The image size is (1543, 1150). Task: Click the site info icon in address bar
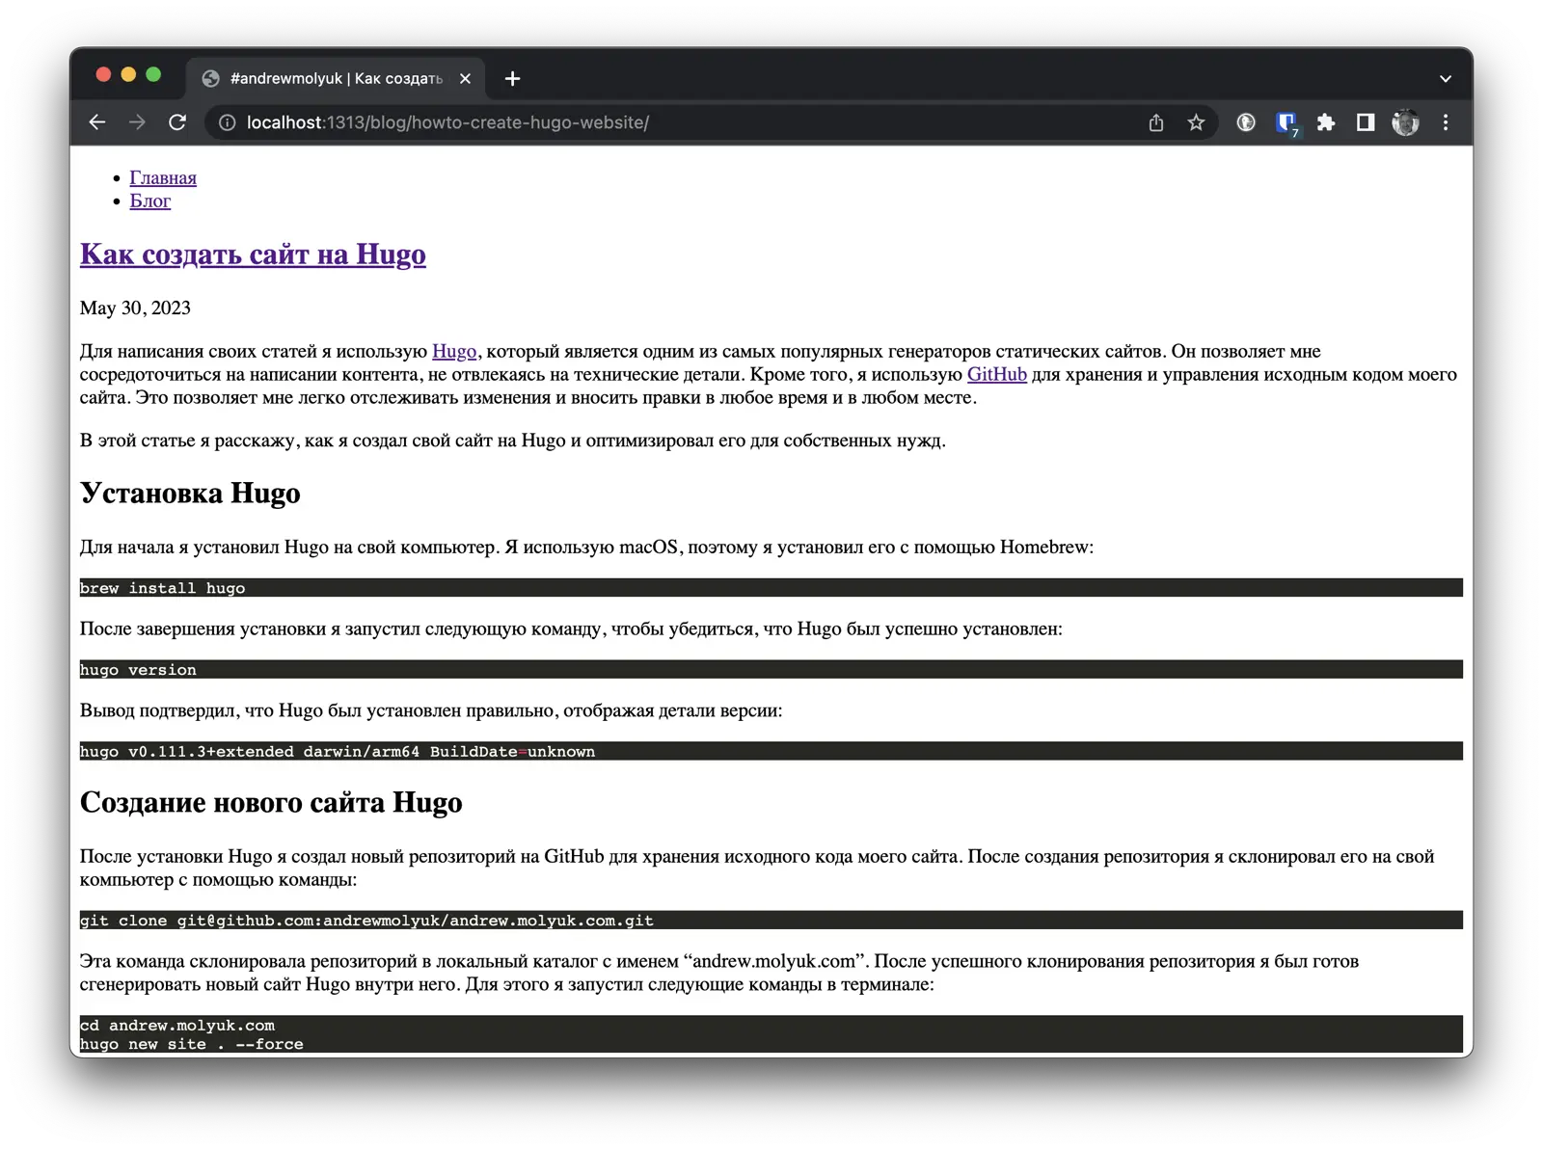[225, 122]
